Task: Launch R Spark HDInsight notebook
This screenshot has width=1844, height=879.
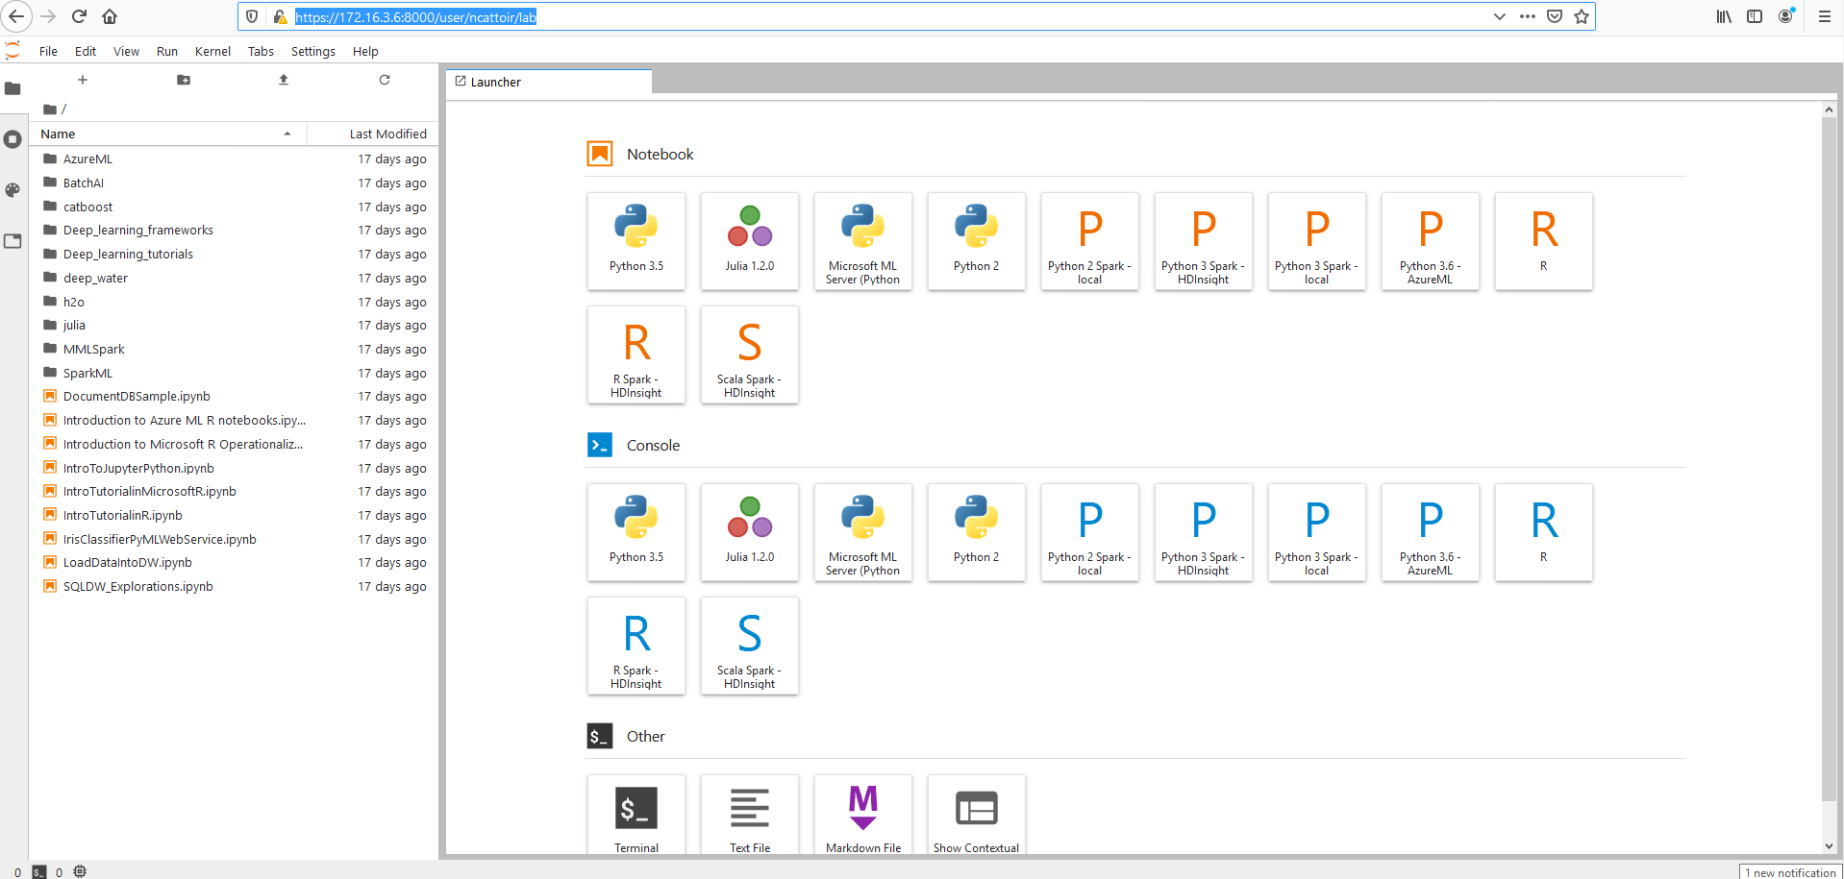Action: (x=635, y=354)
